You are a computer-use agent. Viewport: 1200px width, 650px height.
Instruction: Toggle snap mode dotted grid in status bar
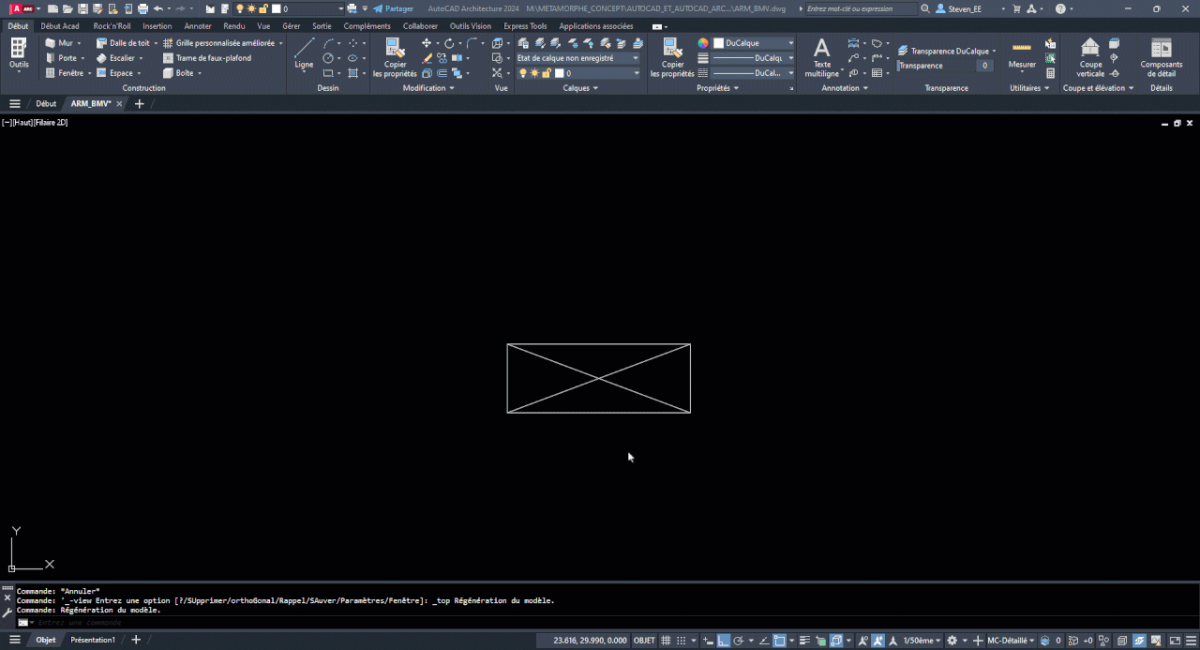681,641
